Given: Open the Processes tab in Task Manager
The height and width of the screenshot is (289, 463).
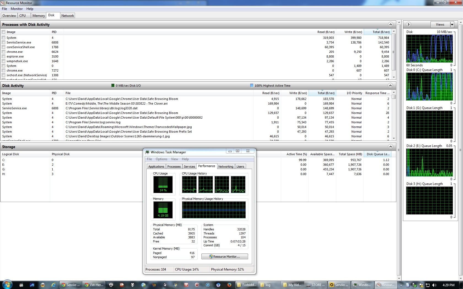Looking at the screenshot, I should tap(174, 167).
